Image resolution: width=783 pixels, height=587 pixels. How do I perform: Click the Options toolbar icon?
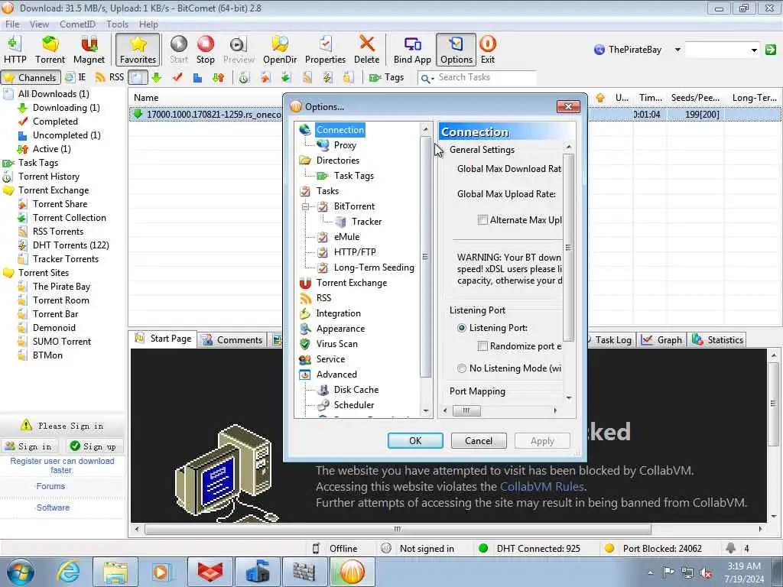coord(456,50)
